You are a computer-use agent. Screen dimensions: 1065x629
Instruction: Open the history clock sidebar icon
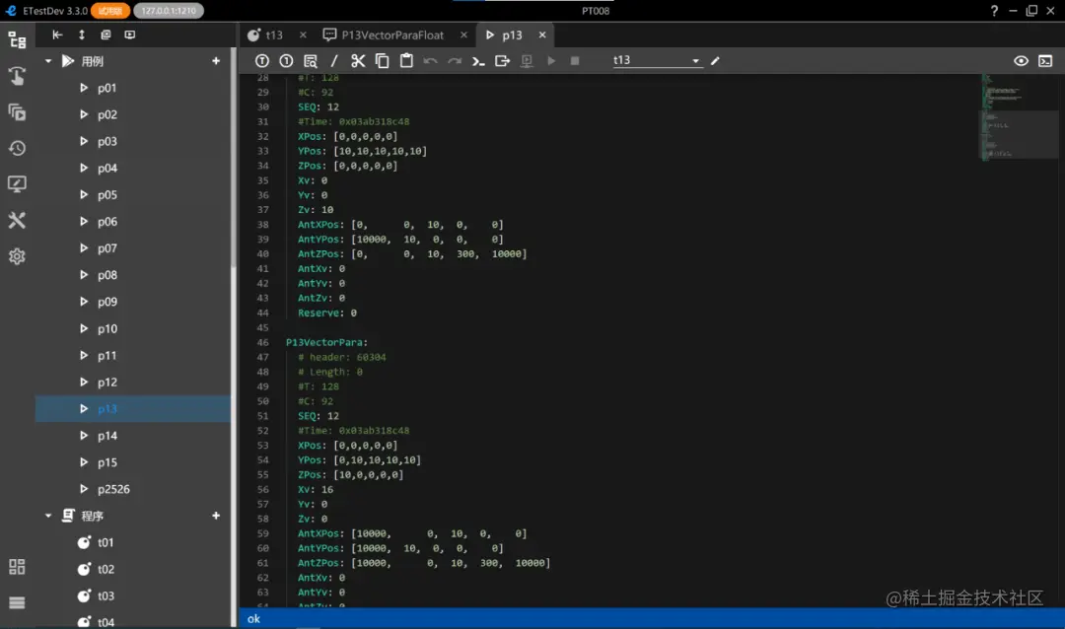[17, 148]
